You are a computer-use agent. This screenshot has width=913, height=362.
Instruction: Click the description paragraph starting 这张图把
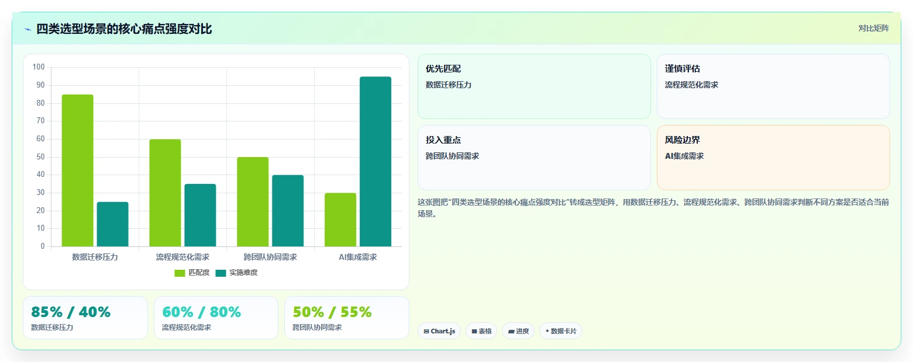tap(653, 208)
